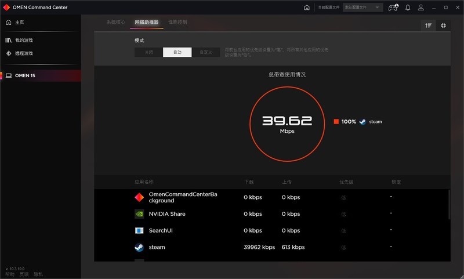The width and height of the screenshot is (464, 279).
Task: Open the 隐私 link
Action: (x=38, y=274)
